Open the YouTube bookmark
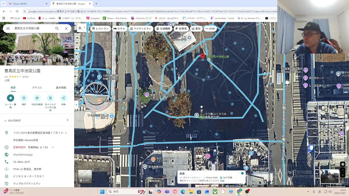 tap(29, 18)
